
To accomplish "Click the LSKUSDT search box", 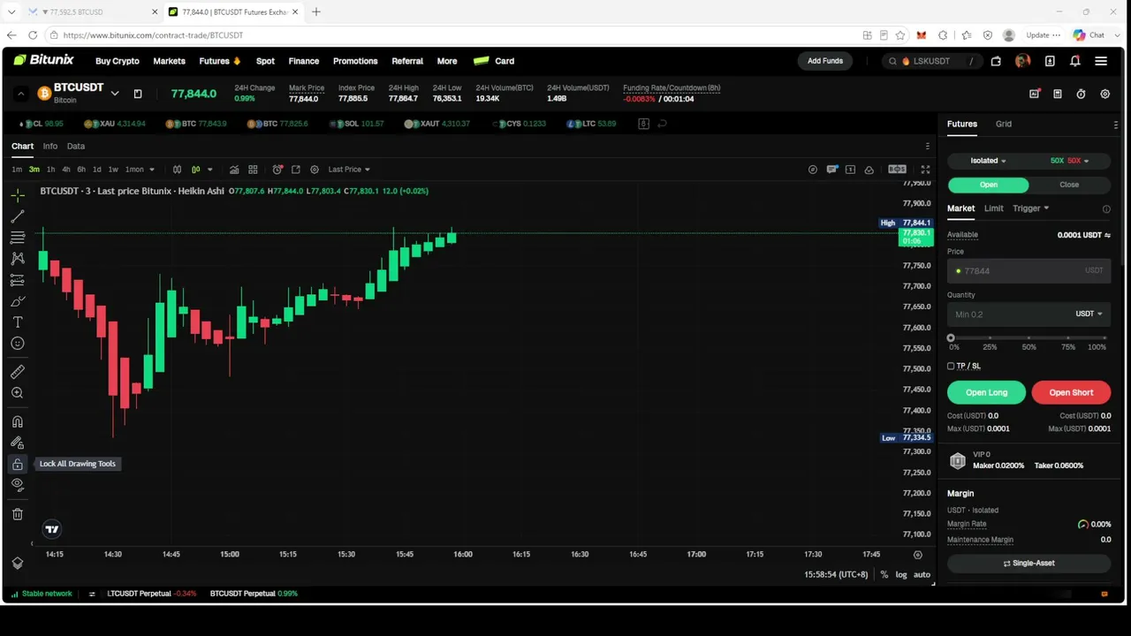I will click(932, 61).
